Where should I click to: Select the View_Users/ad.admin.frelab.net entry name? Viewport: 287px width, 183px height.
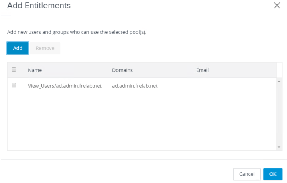65,86
